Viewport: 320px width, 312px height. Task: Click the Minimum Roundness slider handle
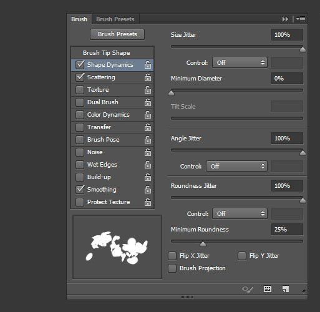(203, 244)
